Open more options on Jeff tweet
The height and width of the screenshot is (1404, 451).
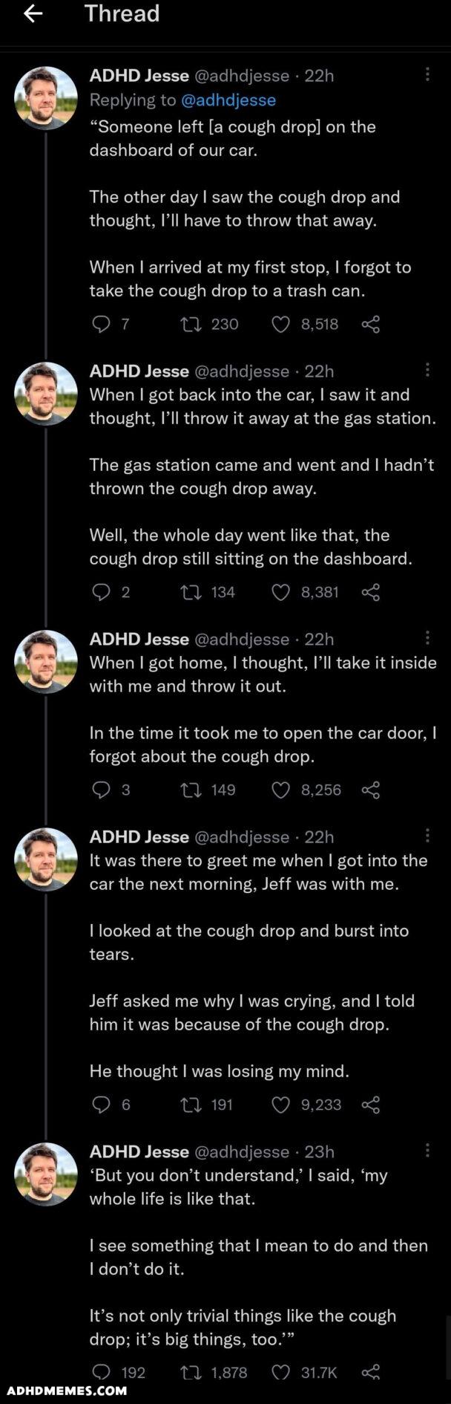click(x=427, y=836)
